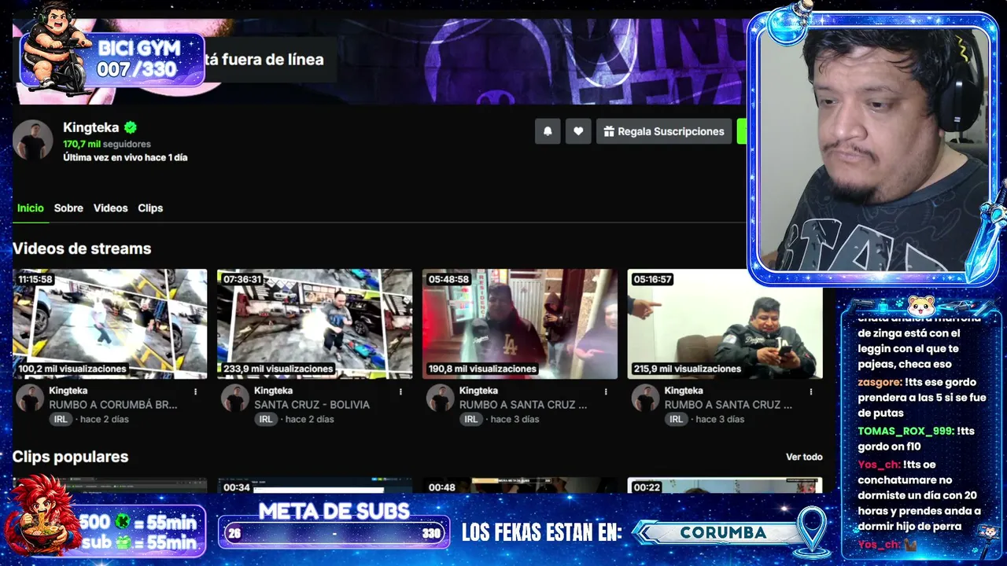Click the 07:36:31 duration badge
The height and width of the screenshot is (566, 1007).
click(x=242, y=279)
